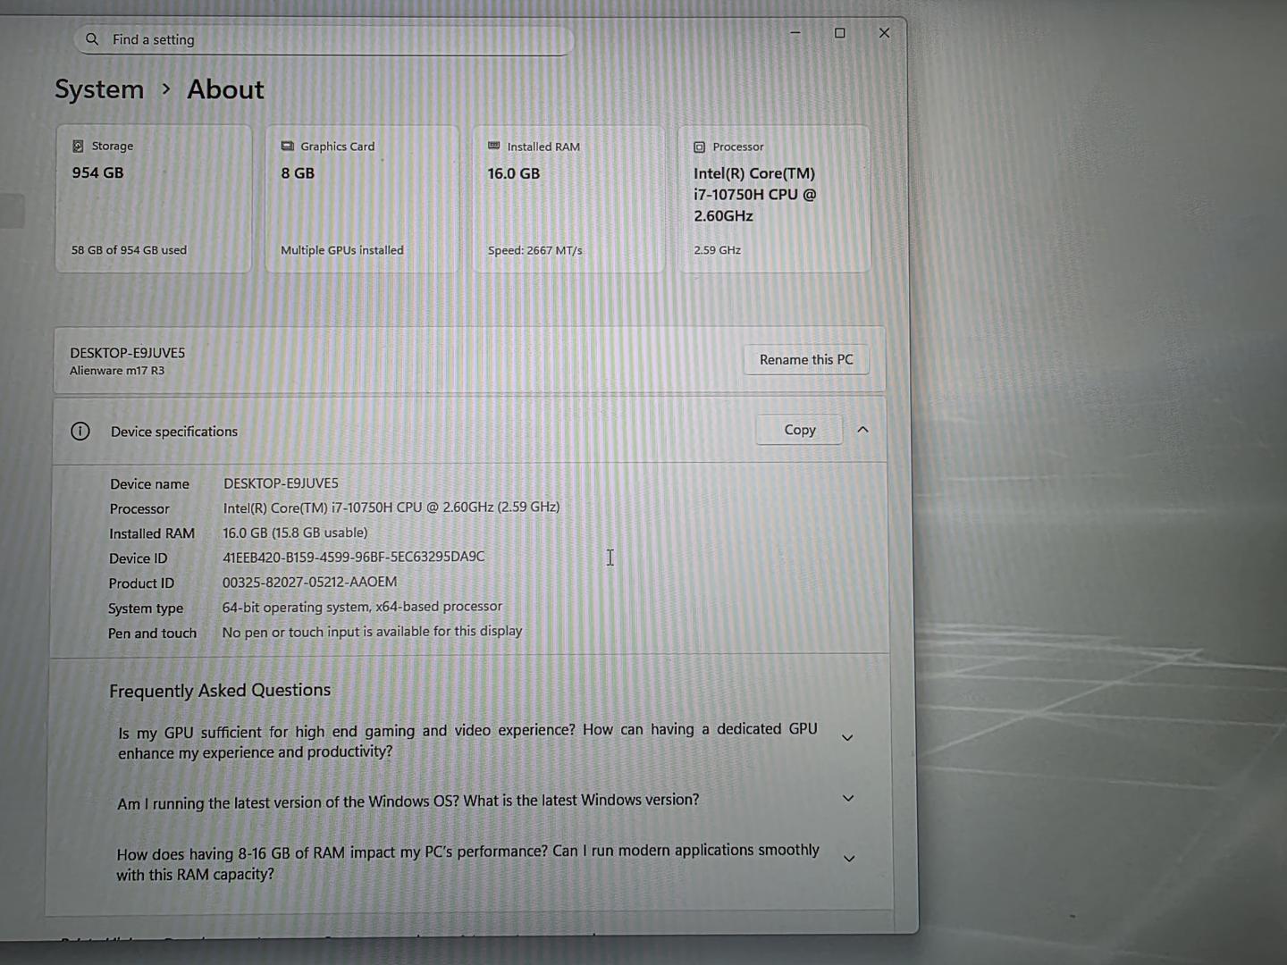
Task: Click the Storage card title label
Action: point(113,146)
